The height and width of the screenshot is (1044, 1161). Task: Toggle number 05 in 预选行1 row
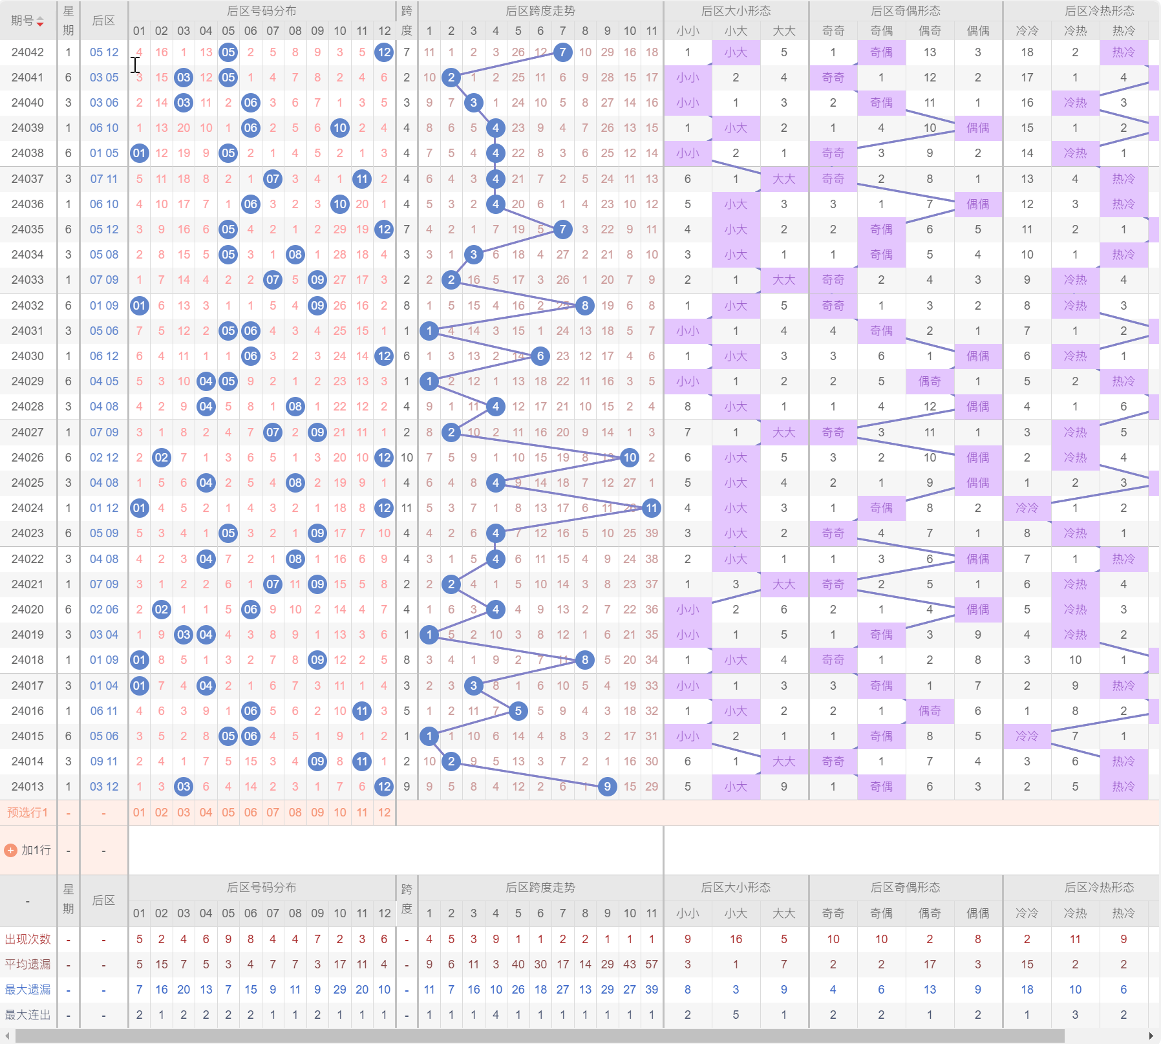coord(228,813)
